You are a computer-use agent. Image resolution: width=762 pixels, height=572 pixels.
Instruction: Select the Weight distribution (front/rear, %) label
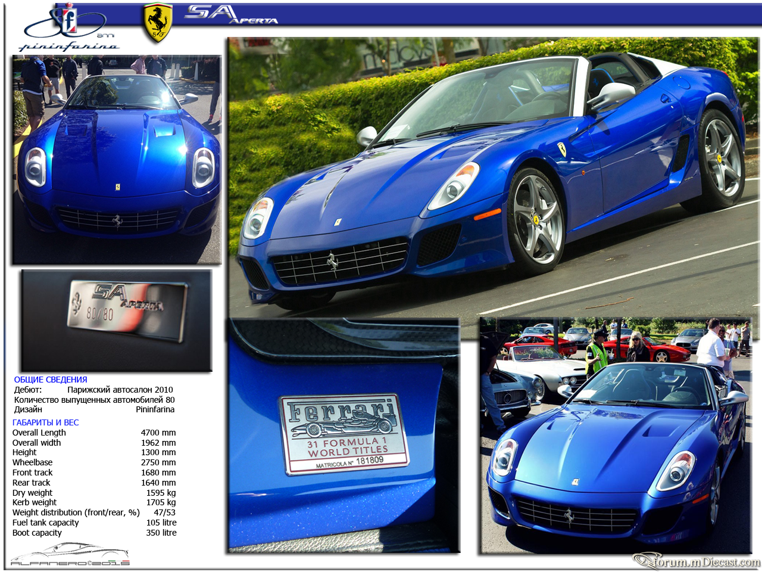coord(76,512)
